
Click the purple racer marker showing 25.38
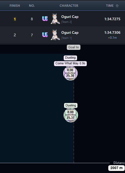(70, 73)
